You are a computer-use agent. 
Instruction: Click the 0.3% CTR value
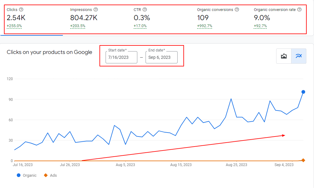[x=142, y=18]
